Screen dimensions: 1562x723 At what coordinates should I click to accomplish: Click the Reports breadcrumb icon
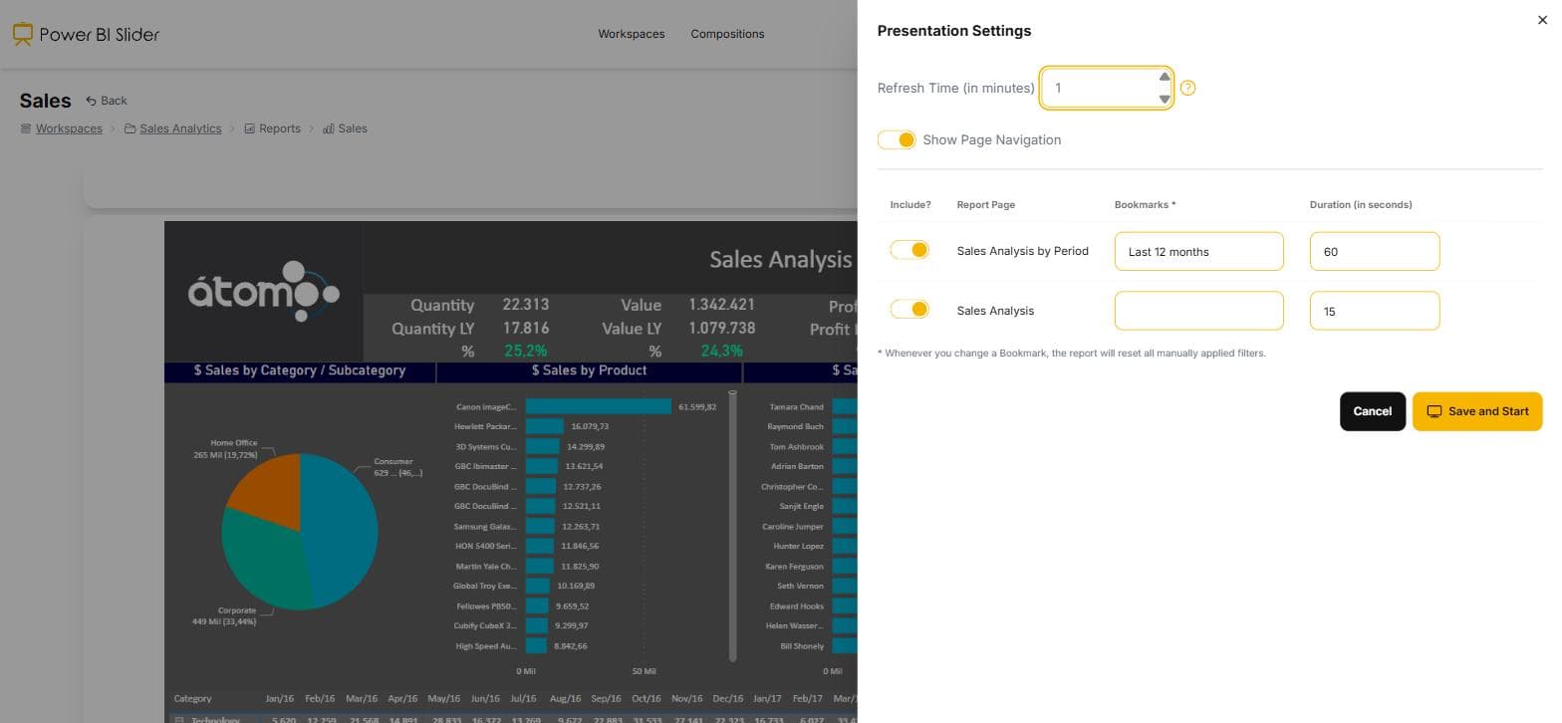coord(250,128)
